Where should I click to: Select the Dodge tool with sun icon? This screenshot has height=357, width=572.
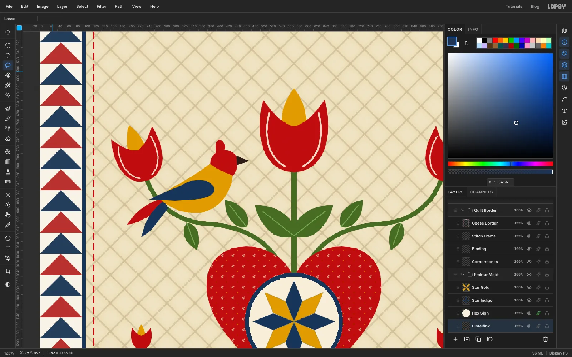tap(8, 195)
